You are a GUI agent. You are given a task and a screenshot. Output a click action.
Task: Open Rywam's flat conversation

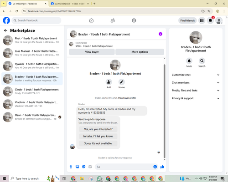tap(32, 66)
